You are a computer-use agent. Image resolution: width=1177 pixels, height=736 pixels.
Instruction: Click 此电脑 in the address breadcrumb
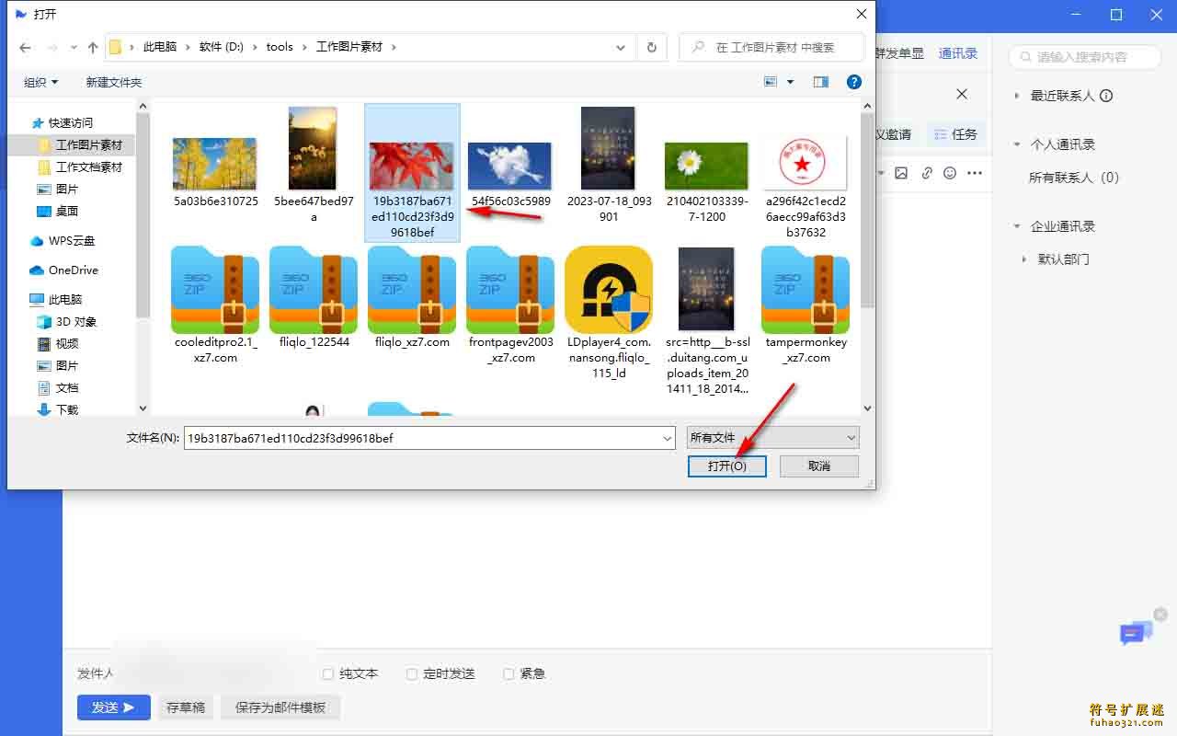coord(160,47)
